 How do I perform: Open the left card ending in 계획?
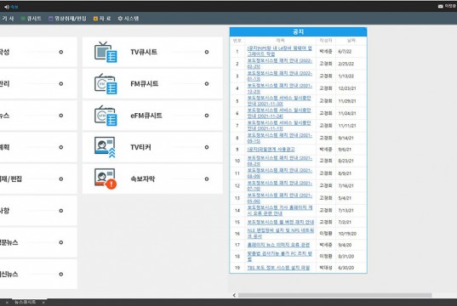click(x=38, y=147)
